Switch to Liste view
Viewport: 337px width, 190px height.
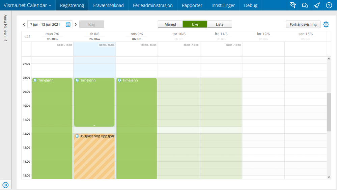coord(220,24)
